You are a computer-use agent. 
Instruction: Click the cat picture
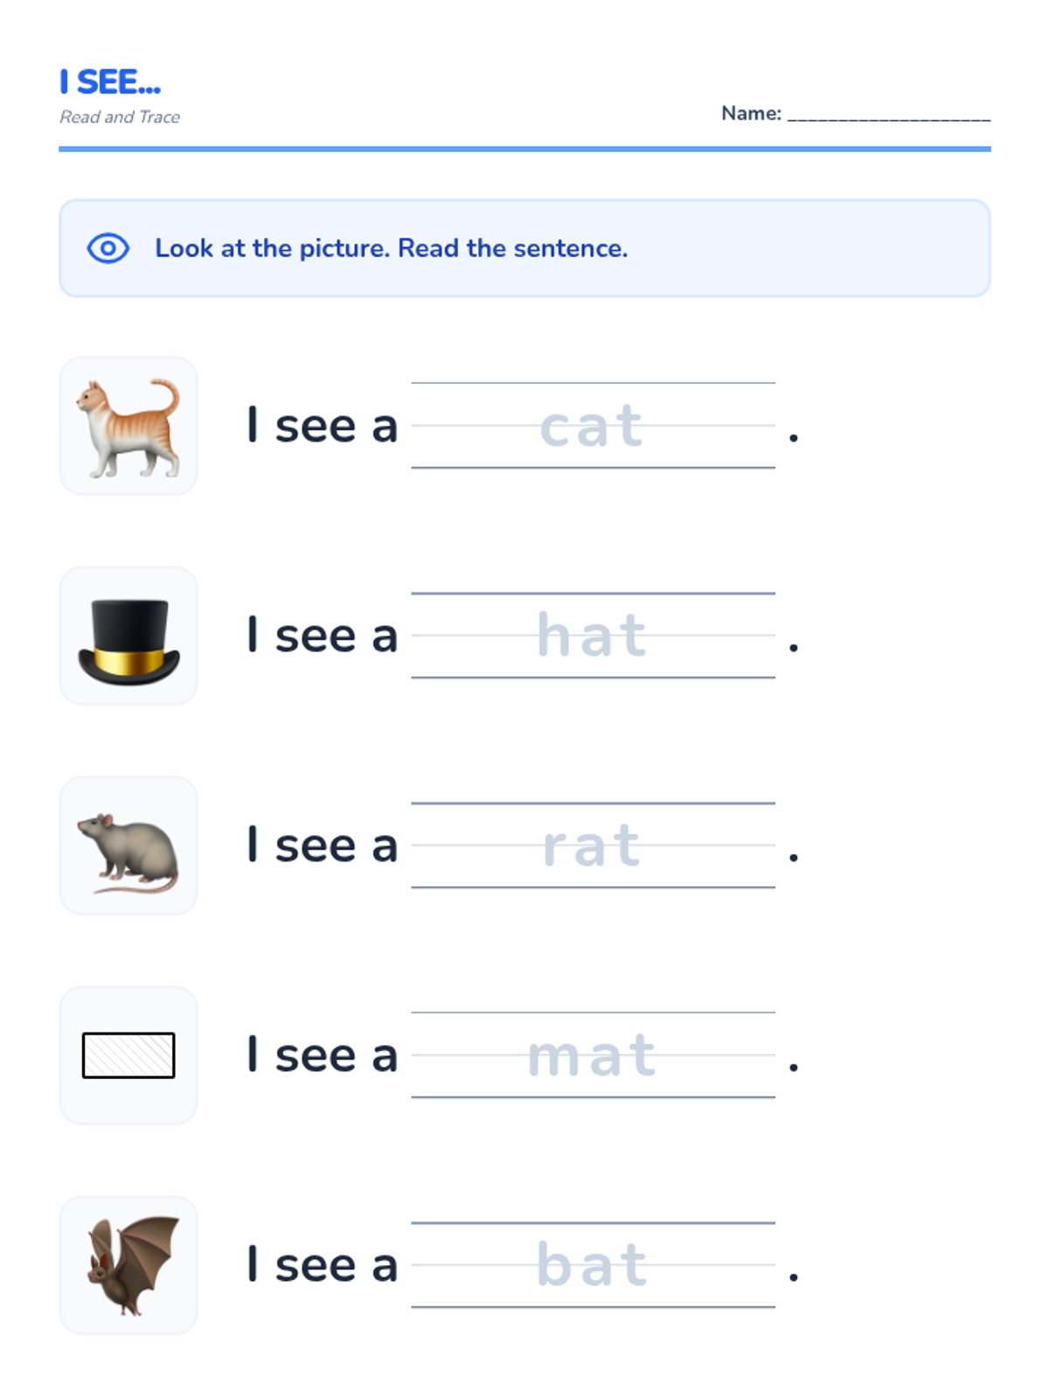coord(129,427)
